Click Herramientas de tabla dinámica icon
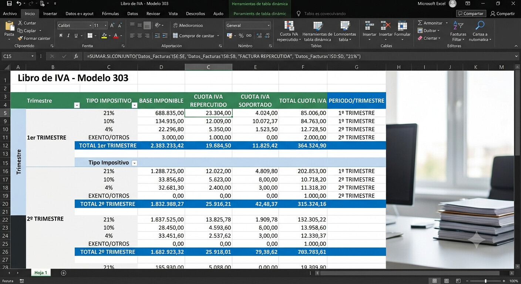Screen dimensions: 521x284 click(x=317, y=26)
